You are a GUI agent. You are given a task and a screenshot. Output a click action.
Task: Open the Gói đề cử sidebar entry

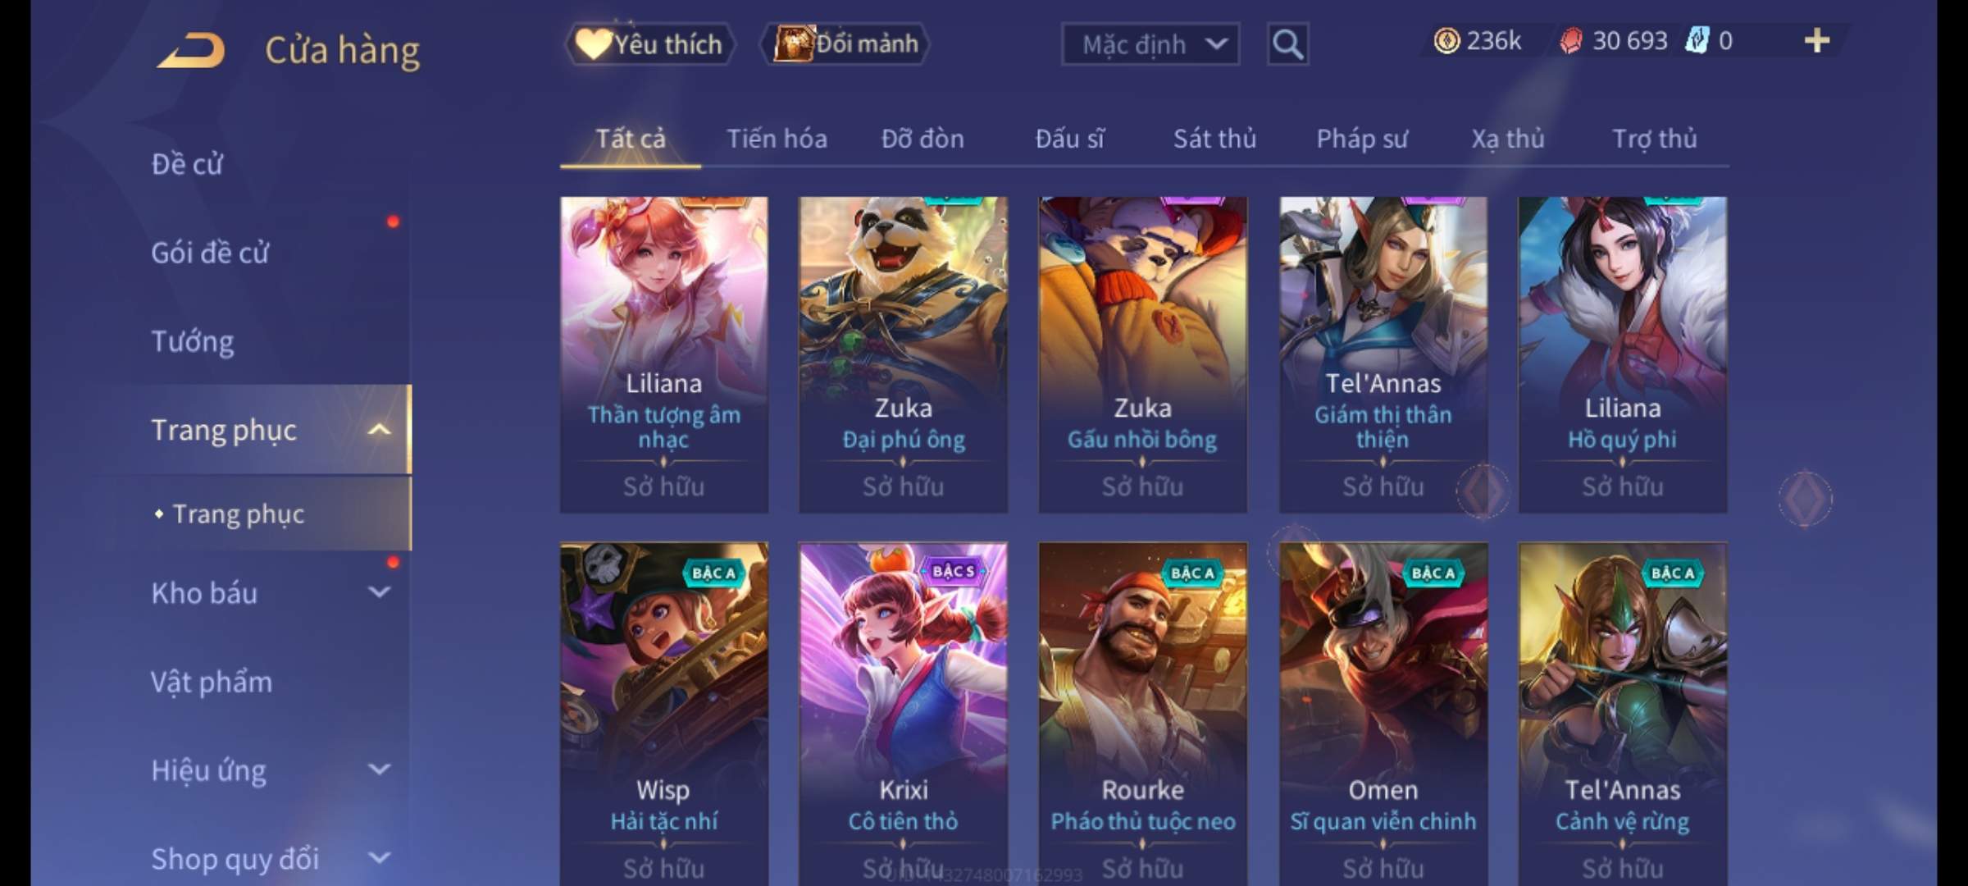pyautogui.click(x=210, y=253)
